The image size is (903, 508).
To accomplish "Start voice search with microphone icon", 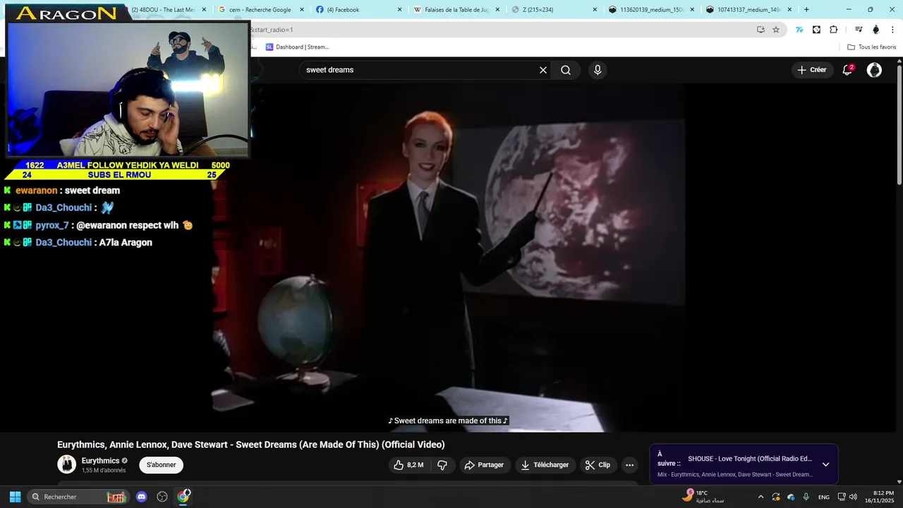I will [x=598, y=70].
